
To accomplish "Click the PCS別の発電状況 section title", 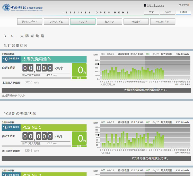I will coord(20,113).
